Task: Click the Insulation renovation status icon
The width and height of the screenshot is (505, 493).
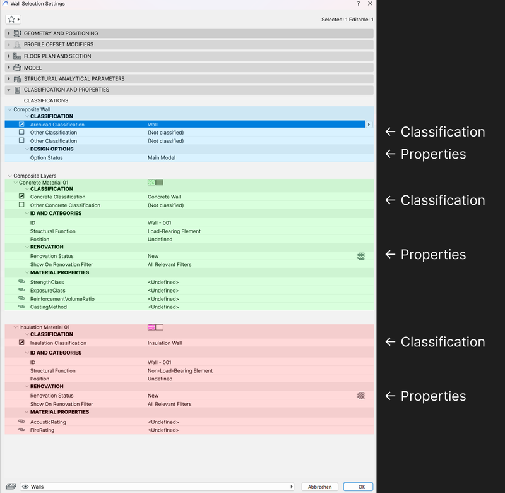Action: point(360,396)
